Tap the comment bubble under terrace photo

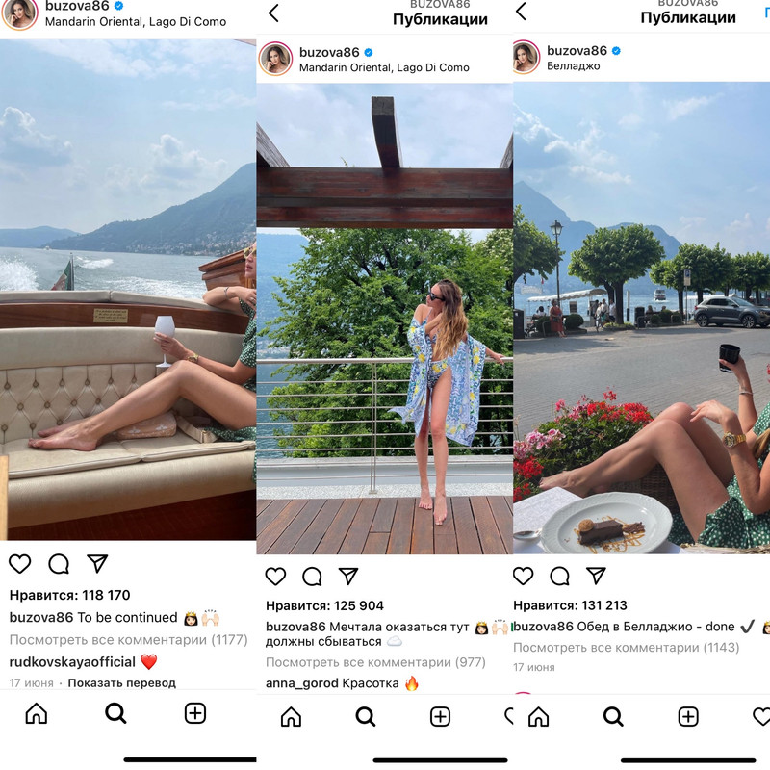[x=312, y=576]
